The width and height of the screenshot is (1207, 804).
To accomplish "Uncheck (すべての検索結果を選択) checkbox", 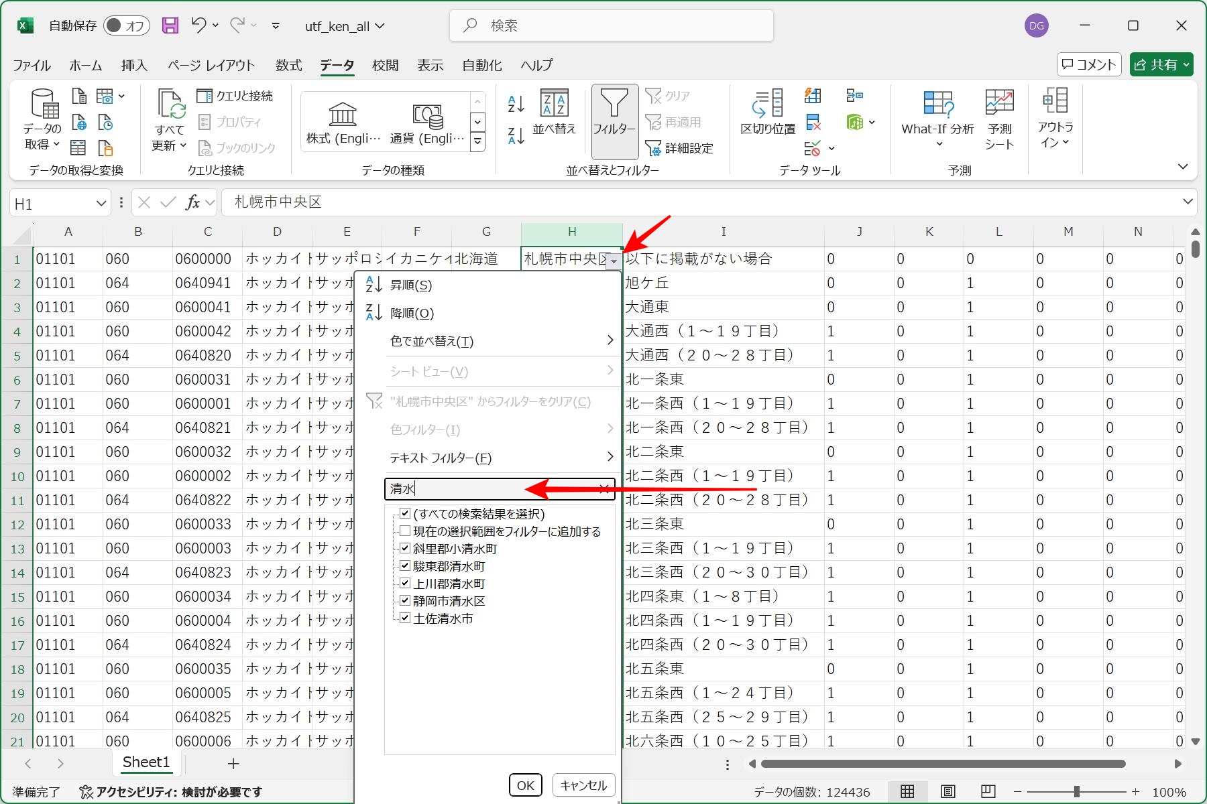I will coord(405,514).
